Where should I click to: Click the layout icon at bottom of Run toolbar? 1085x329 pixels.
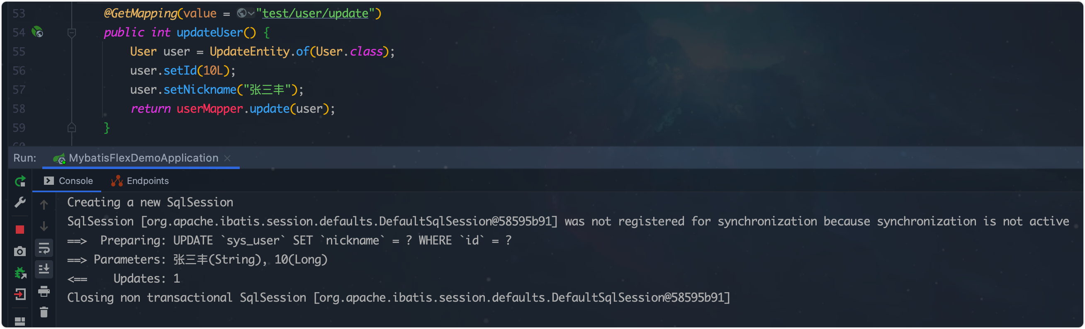pyautogui.click(x=20, y=322)
